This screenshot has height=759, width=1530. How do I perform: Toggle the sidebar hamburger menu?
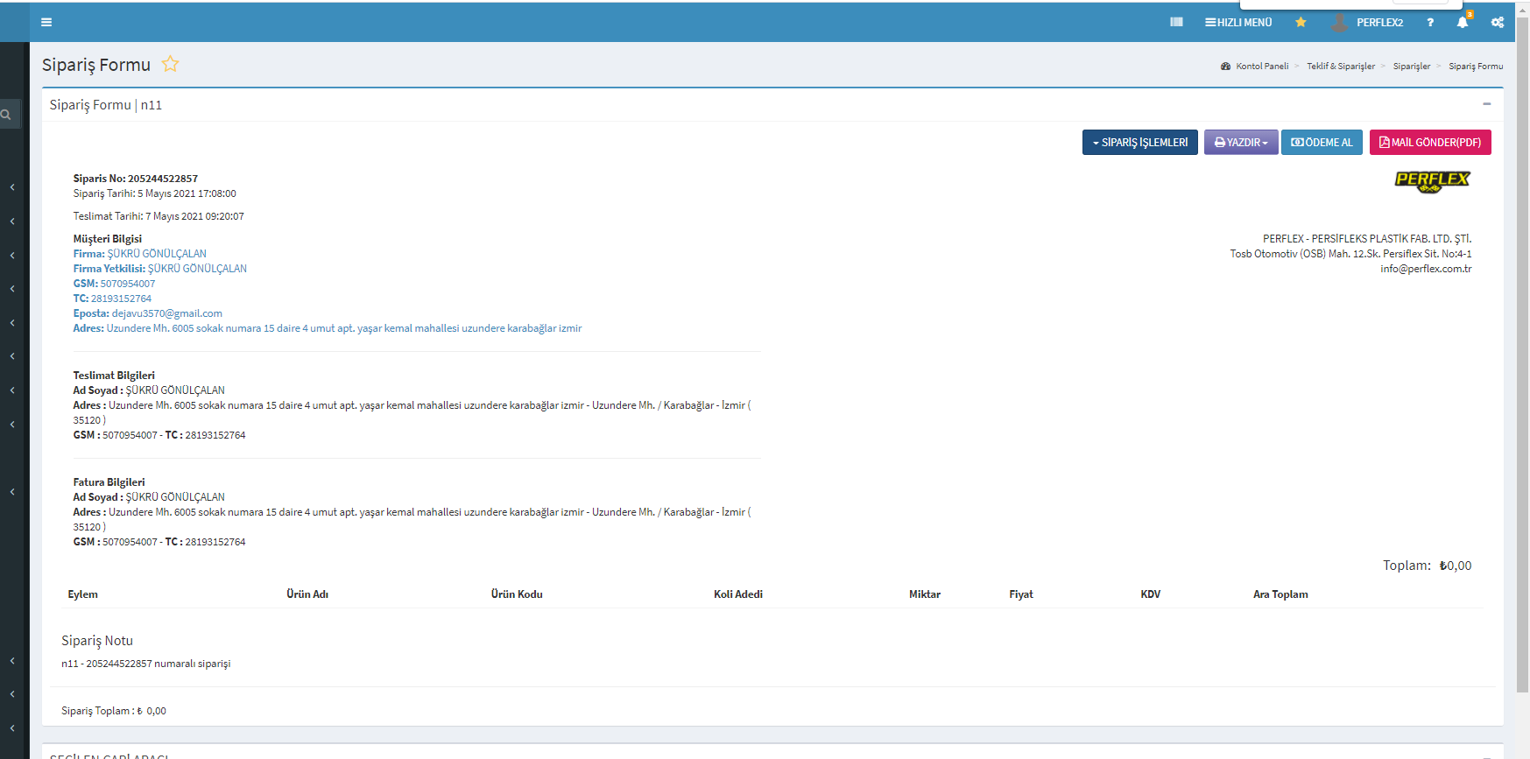coord(46,22)
